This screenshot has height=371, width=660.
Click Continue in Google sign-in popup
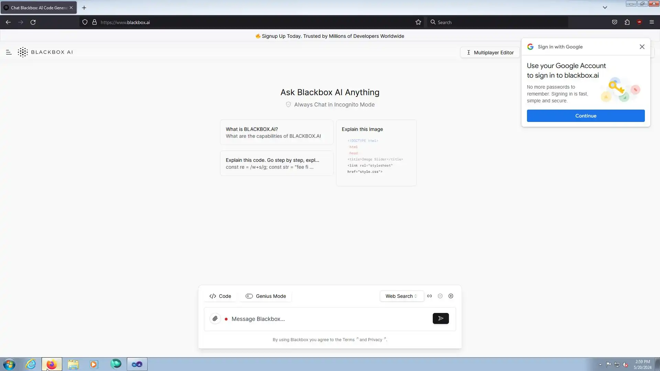585,116
